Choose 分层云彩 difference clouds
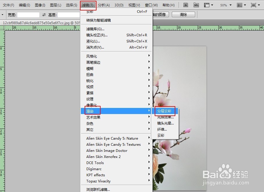This screenshot has height=192, width=264. [x=165, y=111]
